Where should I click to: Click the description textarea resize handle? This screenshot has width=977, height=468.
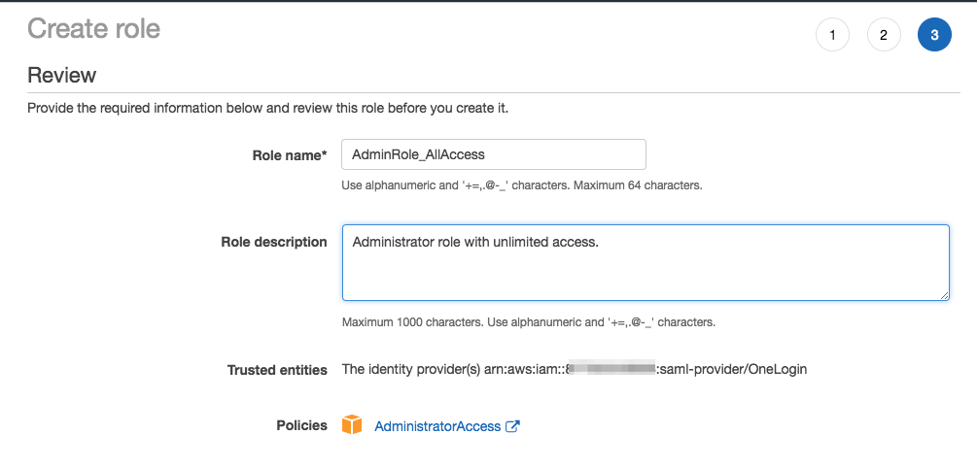coord(945,295)
